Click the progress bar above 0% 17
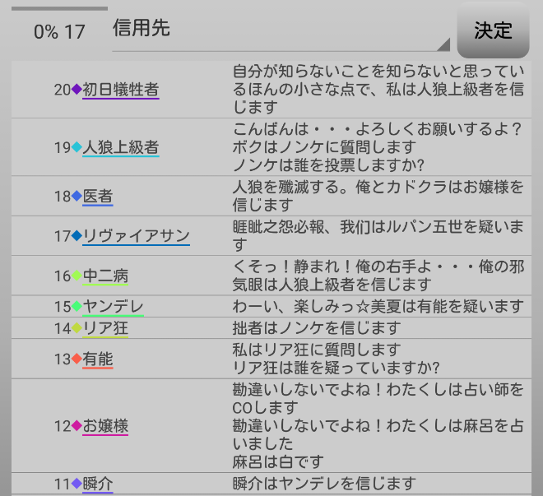The image size is (543, 496). tap(59, 9)
